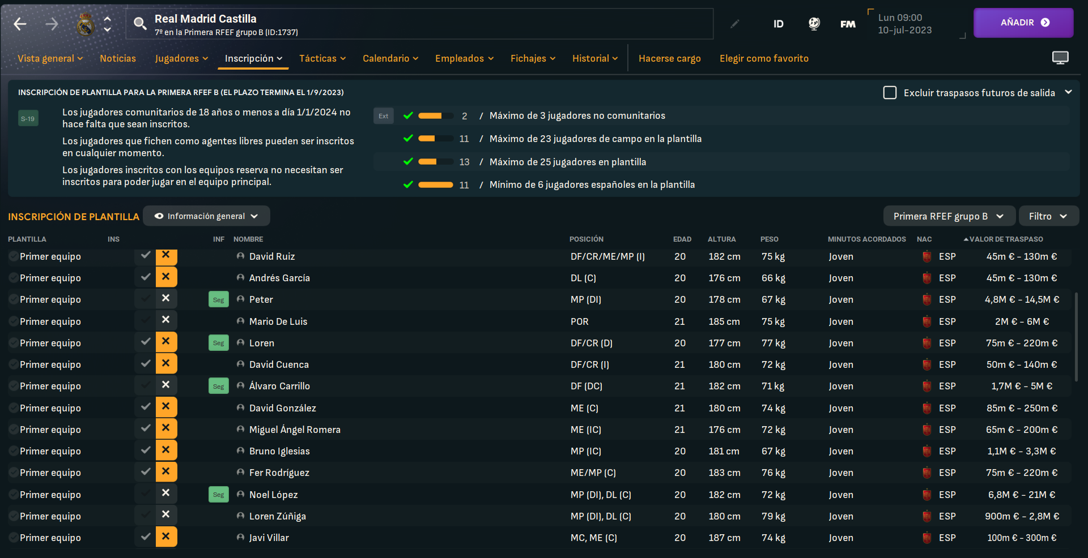Click the AÑADIR button
The image size is (1088, 558).
pyautogui.click(x=1023, y=23)
